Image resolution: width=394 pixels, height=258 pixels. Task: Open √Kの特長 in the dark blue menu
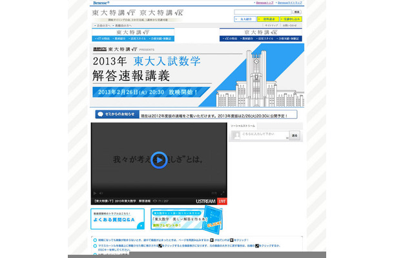pyautogui.click(x=230, y=39)
